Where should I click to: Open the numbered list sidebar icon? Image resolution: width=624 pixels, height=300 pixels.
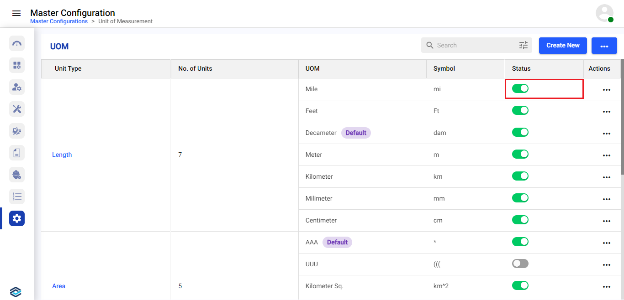point(17,197)
